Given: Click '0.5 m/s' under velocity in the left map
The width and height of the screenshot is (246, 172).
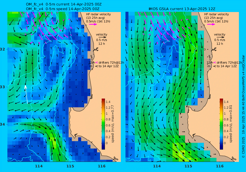Looking at the screenshot, I should [x=102, y=40].
